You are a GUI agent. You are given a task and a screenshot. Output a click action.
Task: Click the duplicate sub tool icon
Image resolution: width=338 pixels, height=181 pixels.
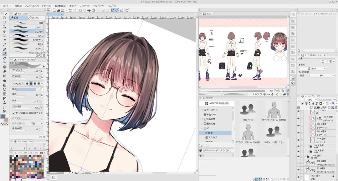pos(40,56)
